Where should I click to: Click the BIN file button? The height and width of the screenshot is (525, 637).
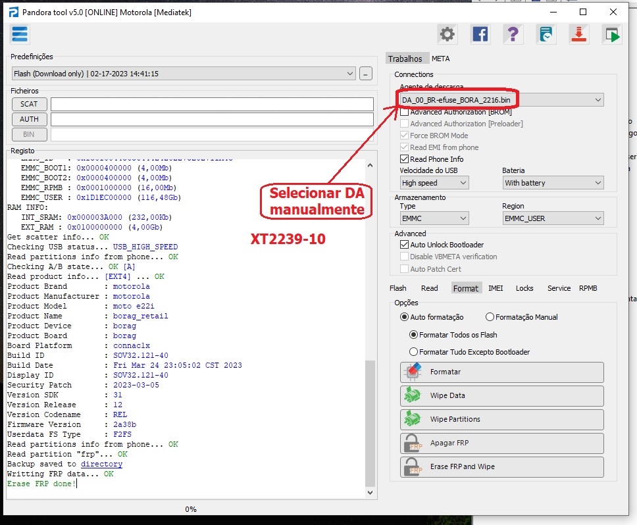[29, 134]
